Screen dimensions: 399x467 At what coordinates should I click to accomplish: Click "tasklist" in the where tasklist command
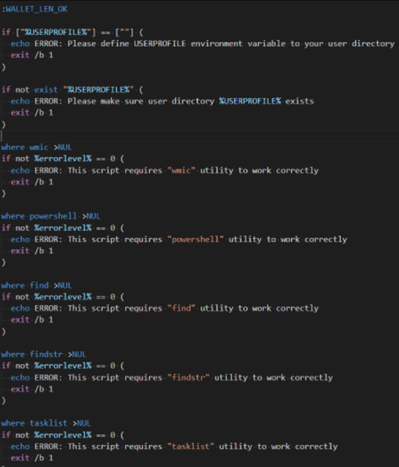click(x=48, y=423)
